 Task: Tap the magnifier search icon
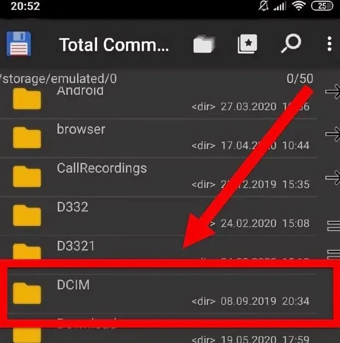pyautogui.click(x=291, y=43)
